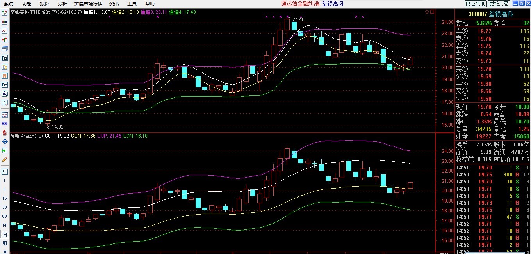Click the blue four-arrow move icon
Screen dimensions: 531x254
(x=5, y=141)
